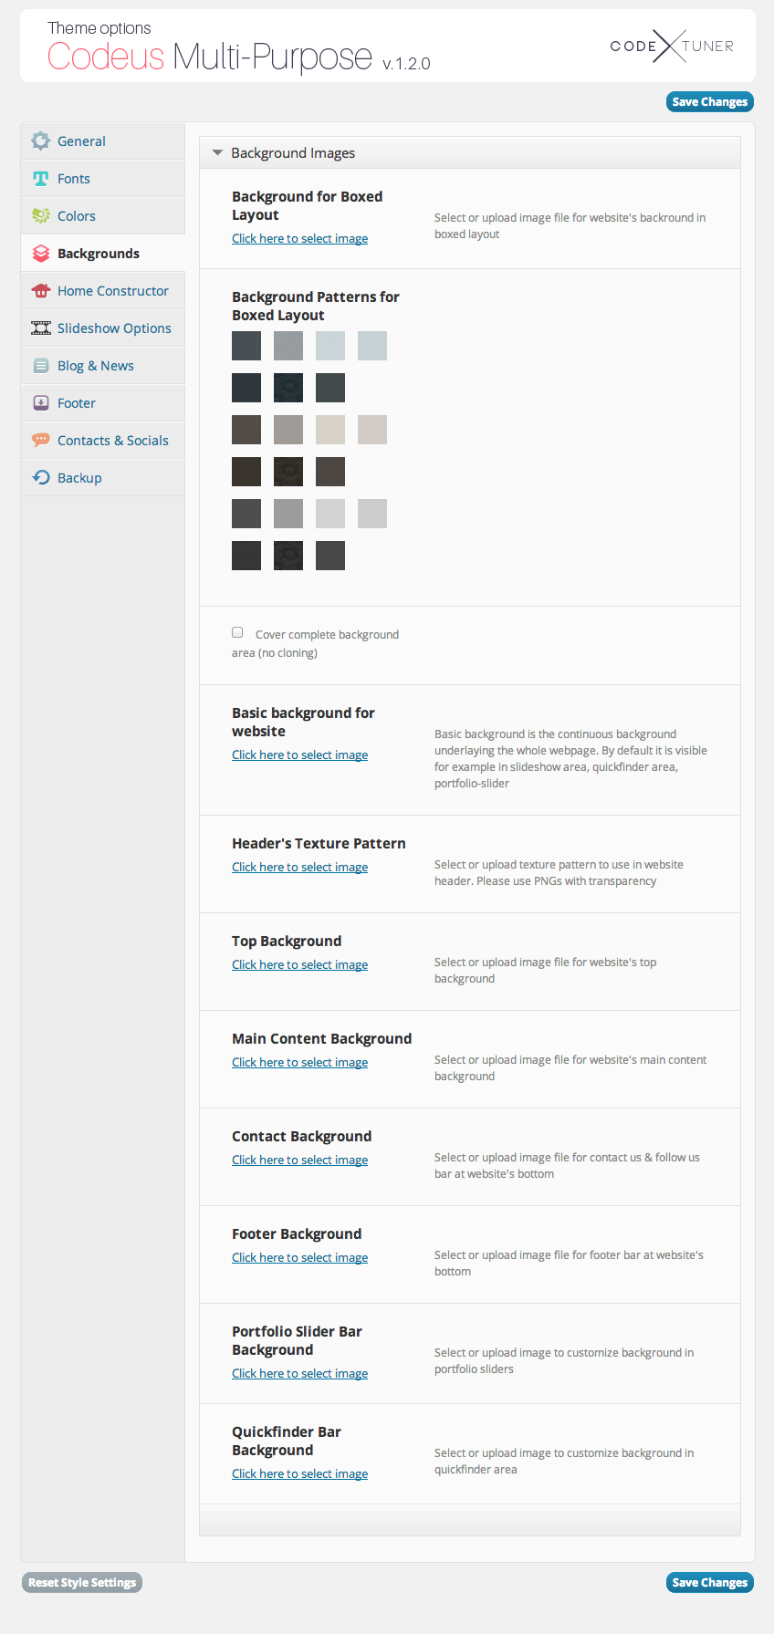The height and width of the screenshot is (1634, 774).
Task: Click the top Save Changes button
Action: (710, 102)
